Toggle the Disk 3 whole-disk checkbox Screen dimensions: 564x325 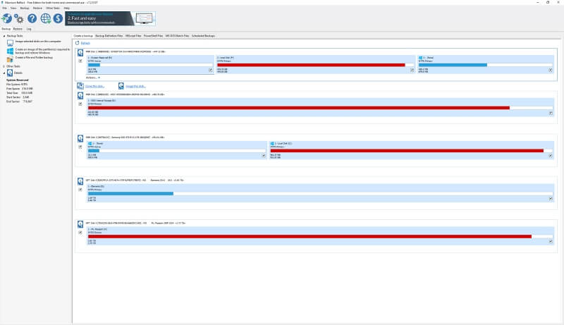[x=80, y=147]
